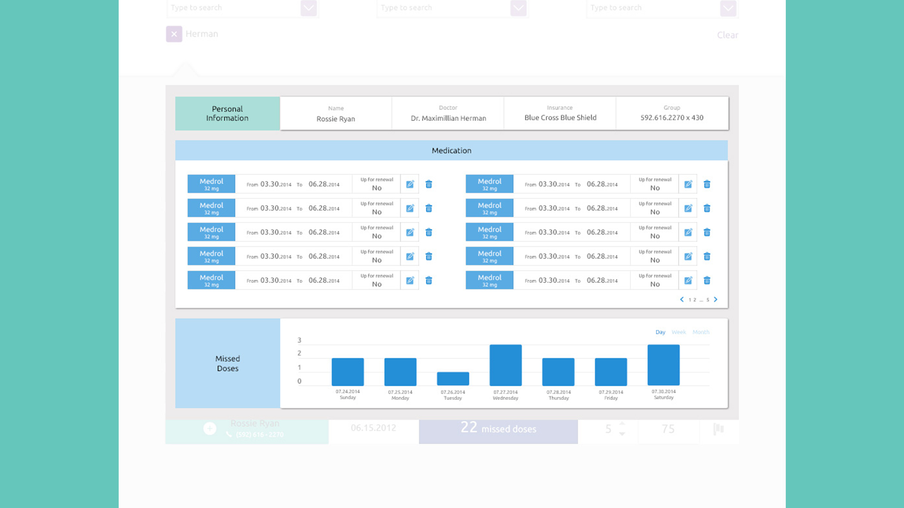Remove the Herman filter tag
Image resolution: width=904 pixels, height=508 pixels.
(174, 34)
